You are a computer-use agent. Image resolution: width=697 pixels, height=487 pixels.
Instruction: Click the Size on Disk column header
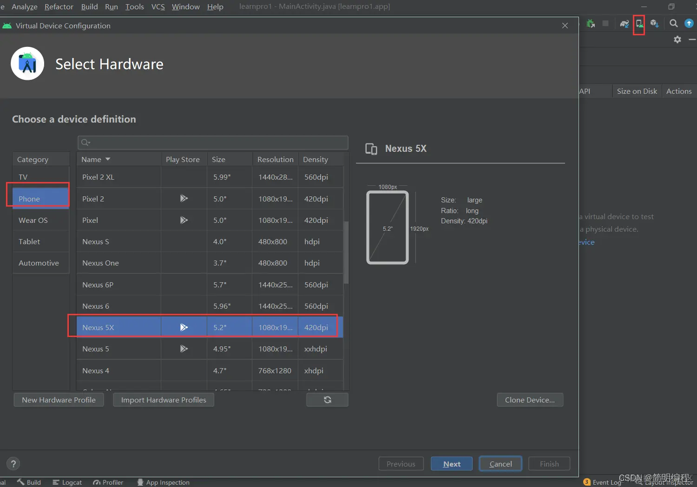coord(637,91)
